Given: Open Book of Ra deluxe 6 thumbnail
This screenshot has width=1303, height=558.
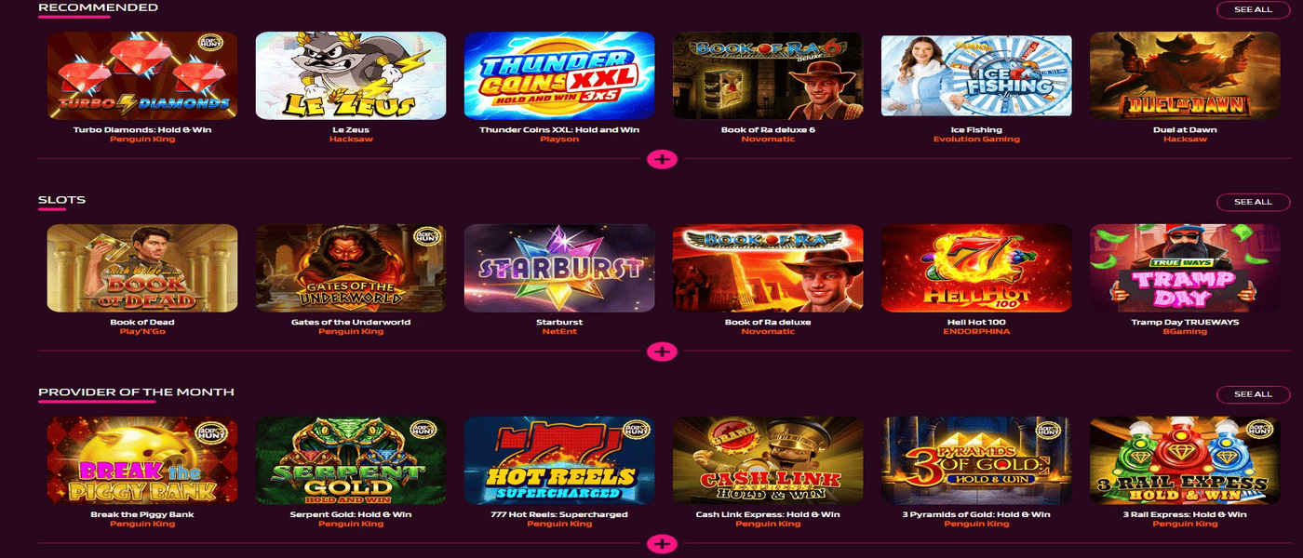Looking at the screenshot, I should pos(768,75).
